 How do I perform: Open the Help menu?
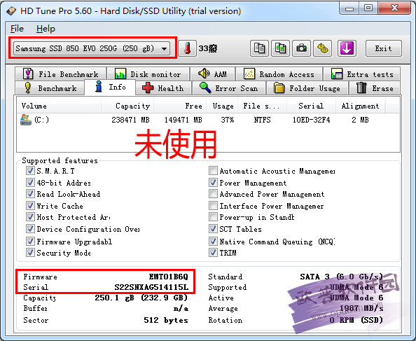click(46, 29)
